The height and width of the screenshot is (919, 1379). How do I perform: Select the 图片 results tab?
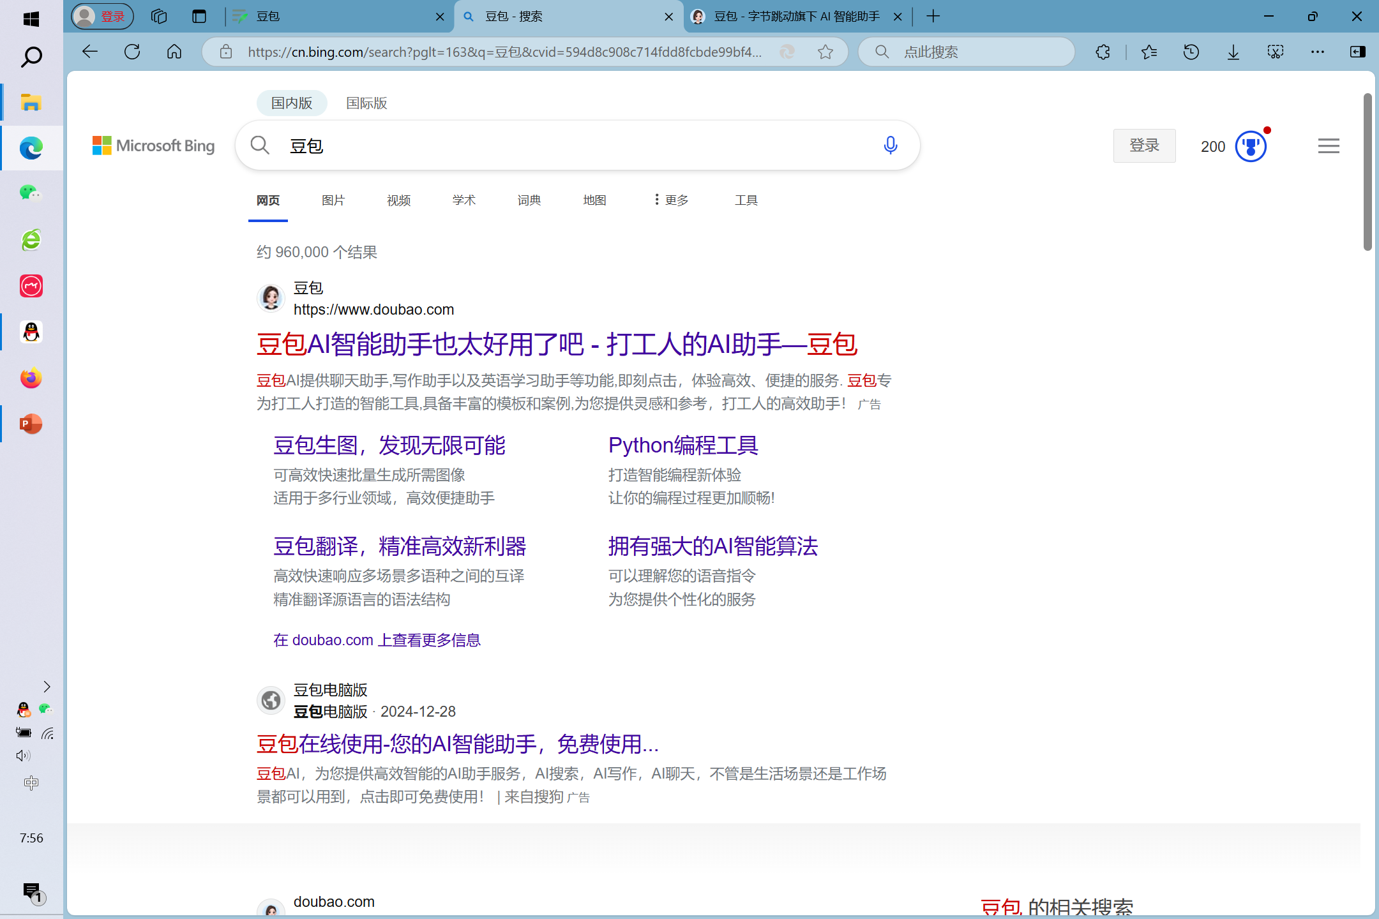pyautogui.click(x=333, y=200)
